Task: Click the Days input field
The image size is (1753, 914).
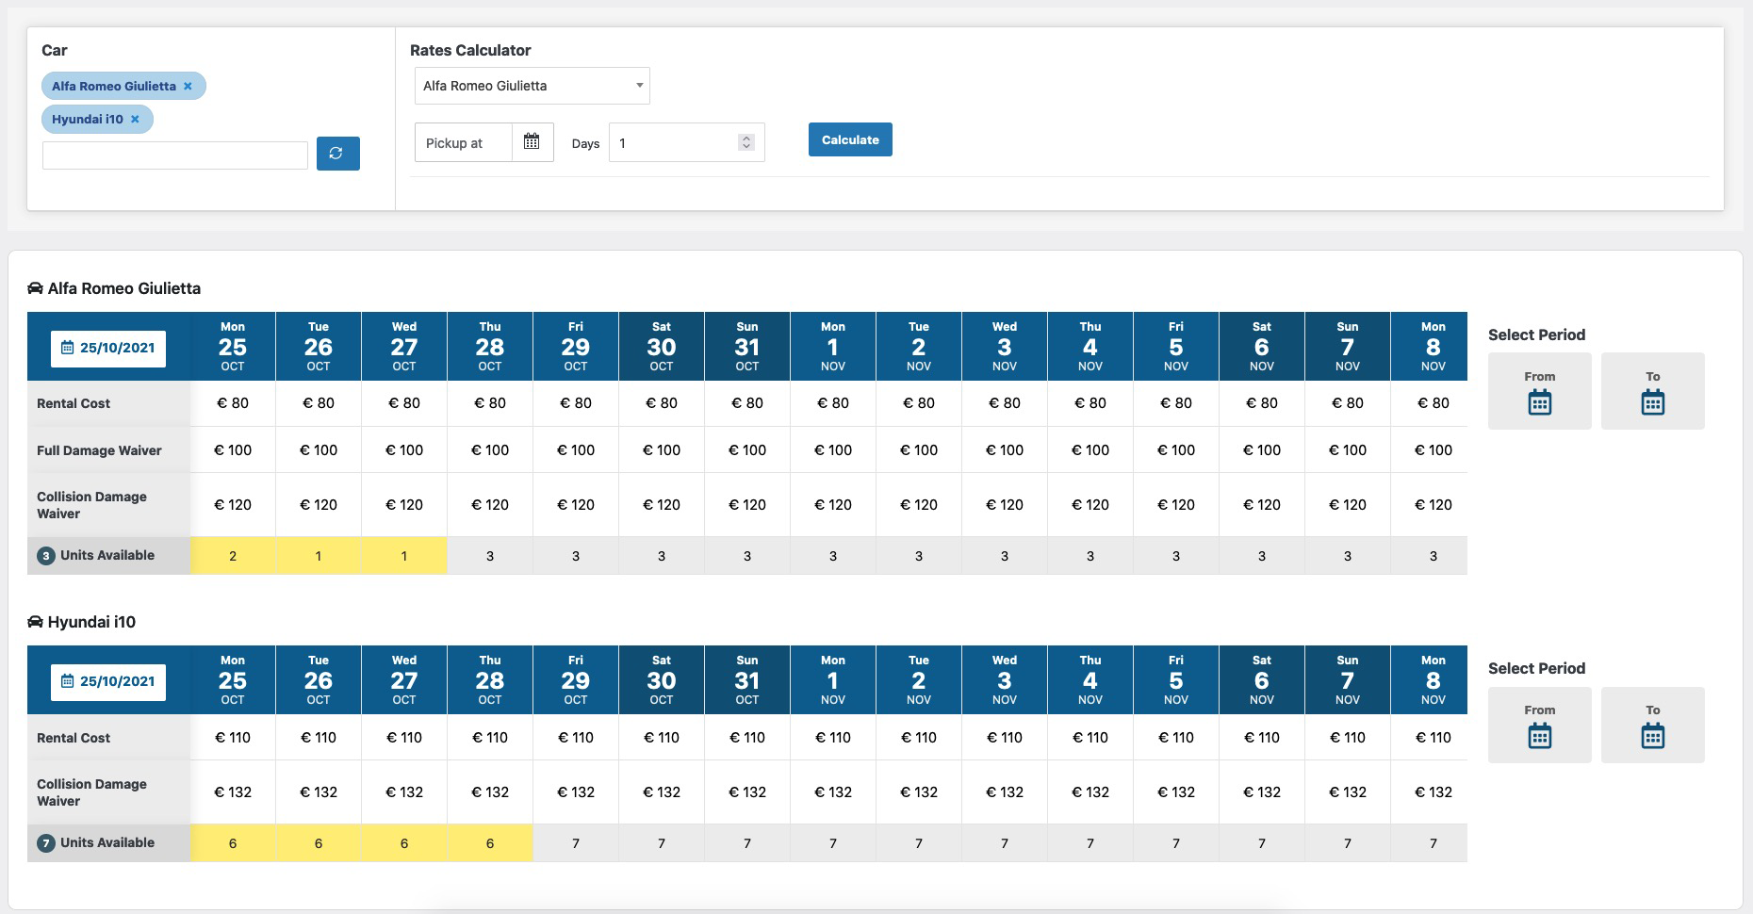Action: pyautogui.click(x=686, y=142)
